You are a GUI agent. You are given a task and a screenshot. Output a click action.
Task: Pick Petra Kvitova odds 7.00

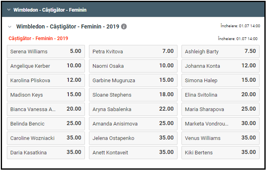[133, 51]
